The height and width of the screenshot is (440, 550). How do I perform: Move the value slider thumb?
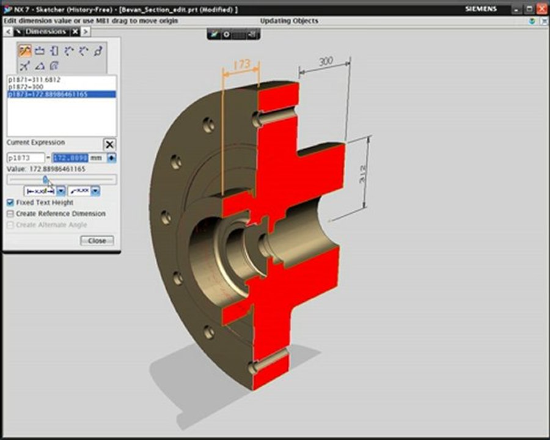[45, 179]
